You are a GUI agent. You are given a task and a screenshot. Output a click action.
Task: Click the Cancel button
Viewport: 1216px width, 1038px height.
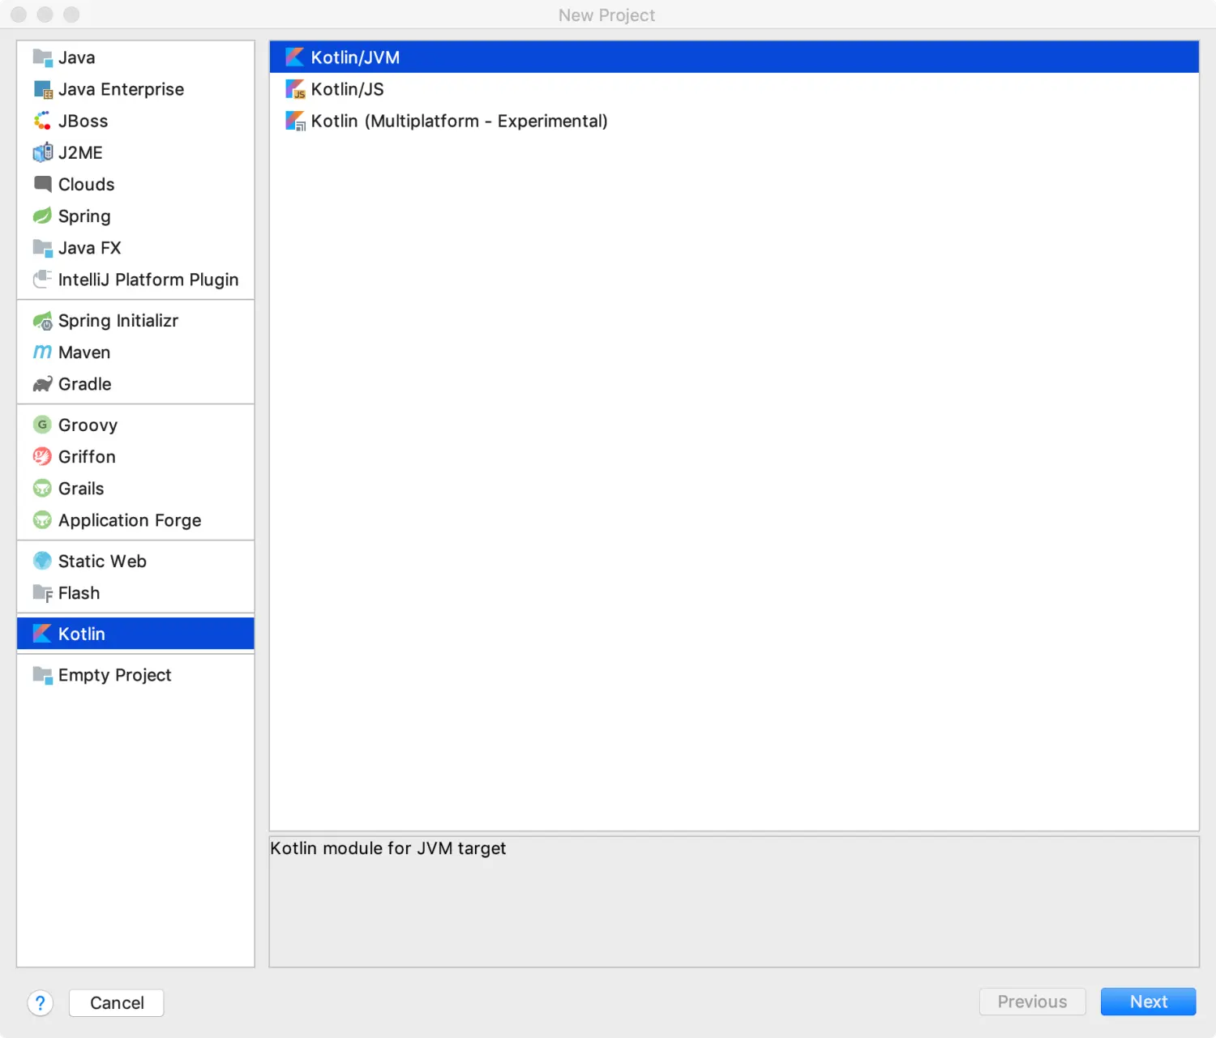117,1002
